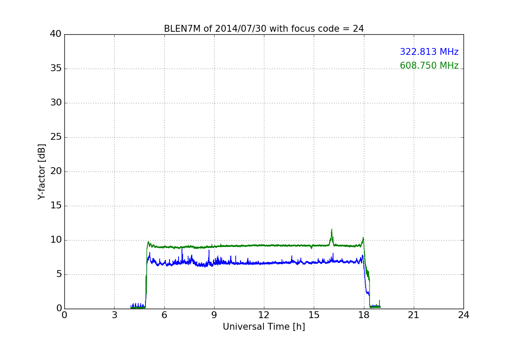Click the y-axis tick label 25
This screenshot has height=343, width=515.
56,137
